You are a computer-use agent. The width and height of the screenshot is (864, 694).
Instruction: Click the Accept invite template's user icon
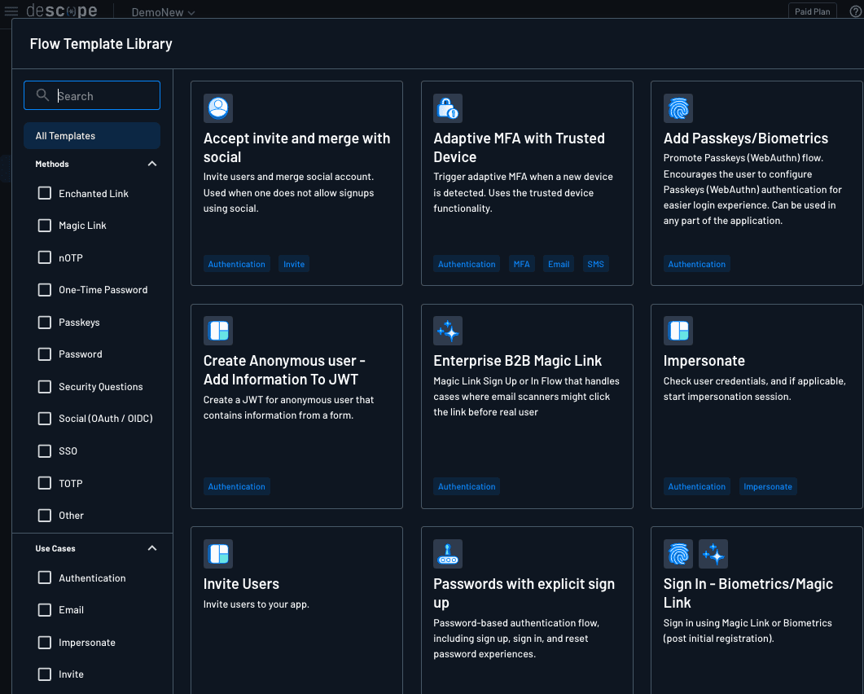coord(217,107)
